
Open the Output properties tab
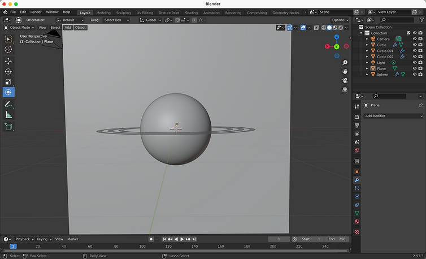pyautogui.click(x=357, y=126)
